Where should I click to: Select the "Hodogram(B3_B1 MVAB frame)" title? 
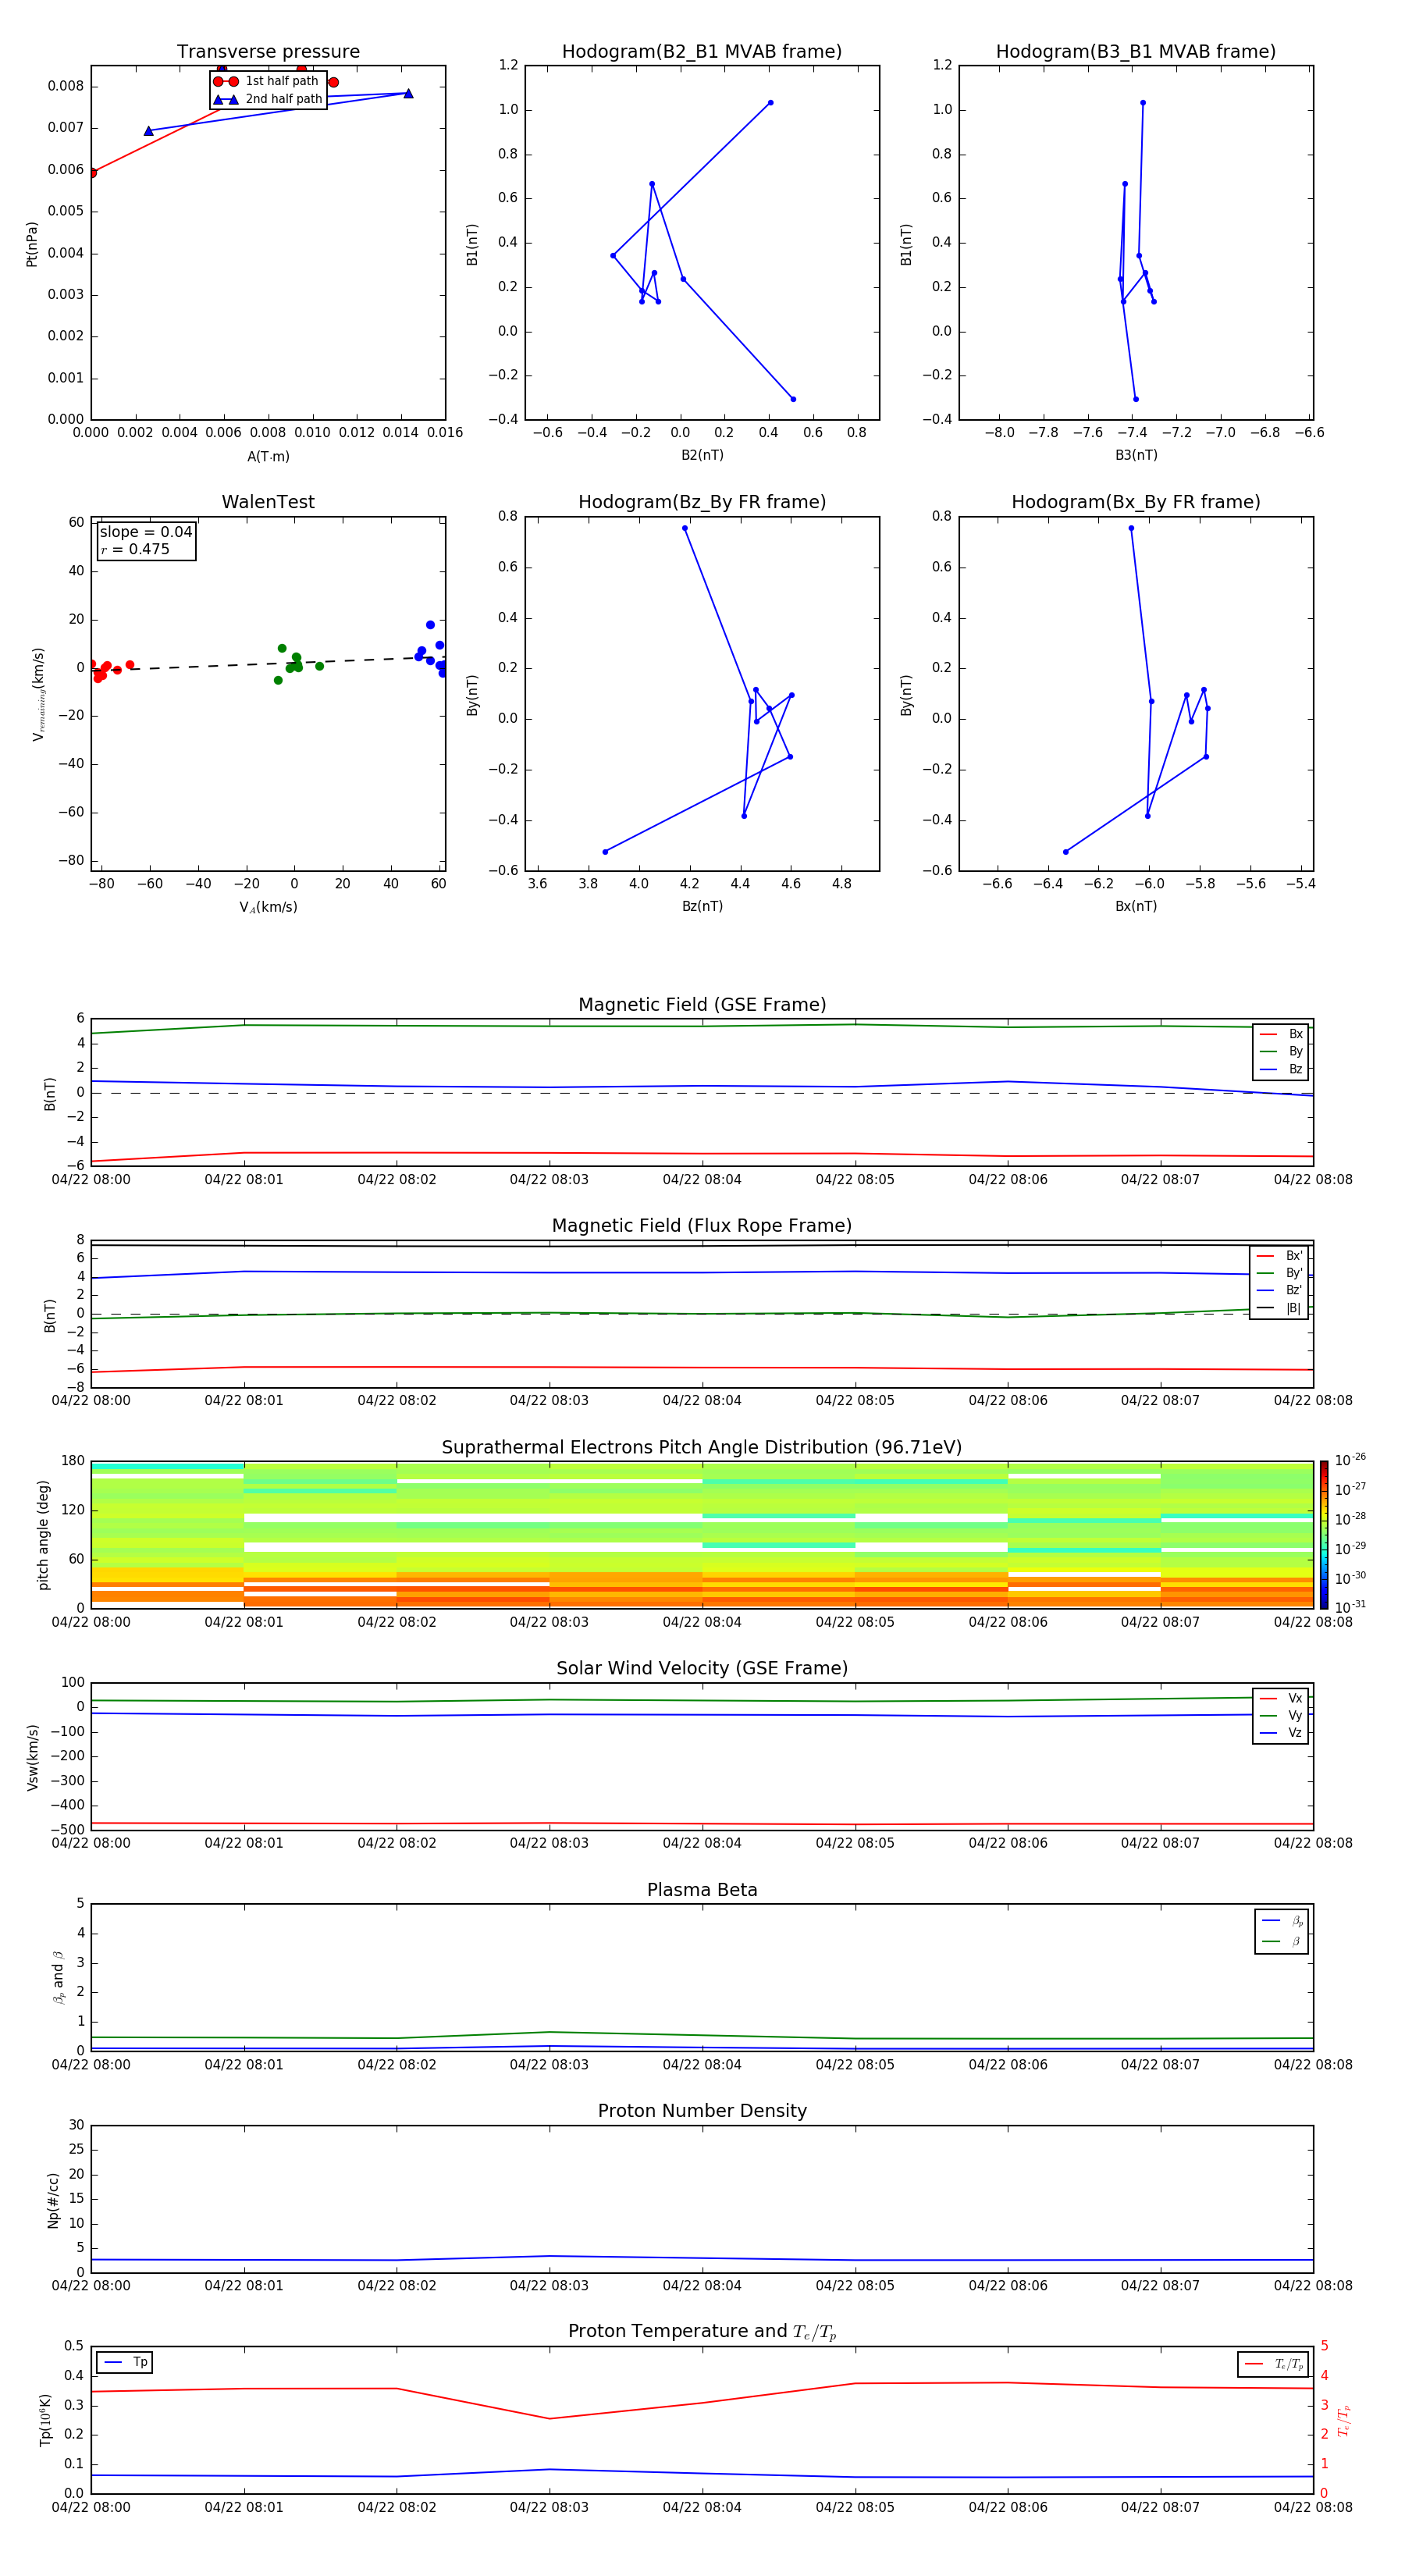[1136, 52]
